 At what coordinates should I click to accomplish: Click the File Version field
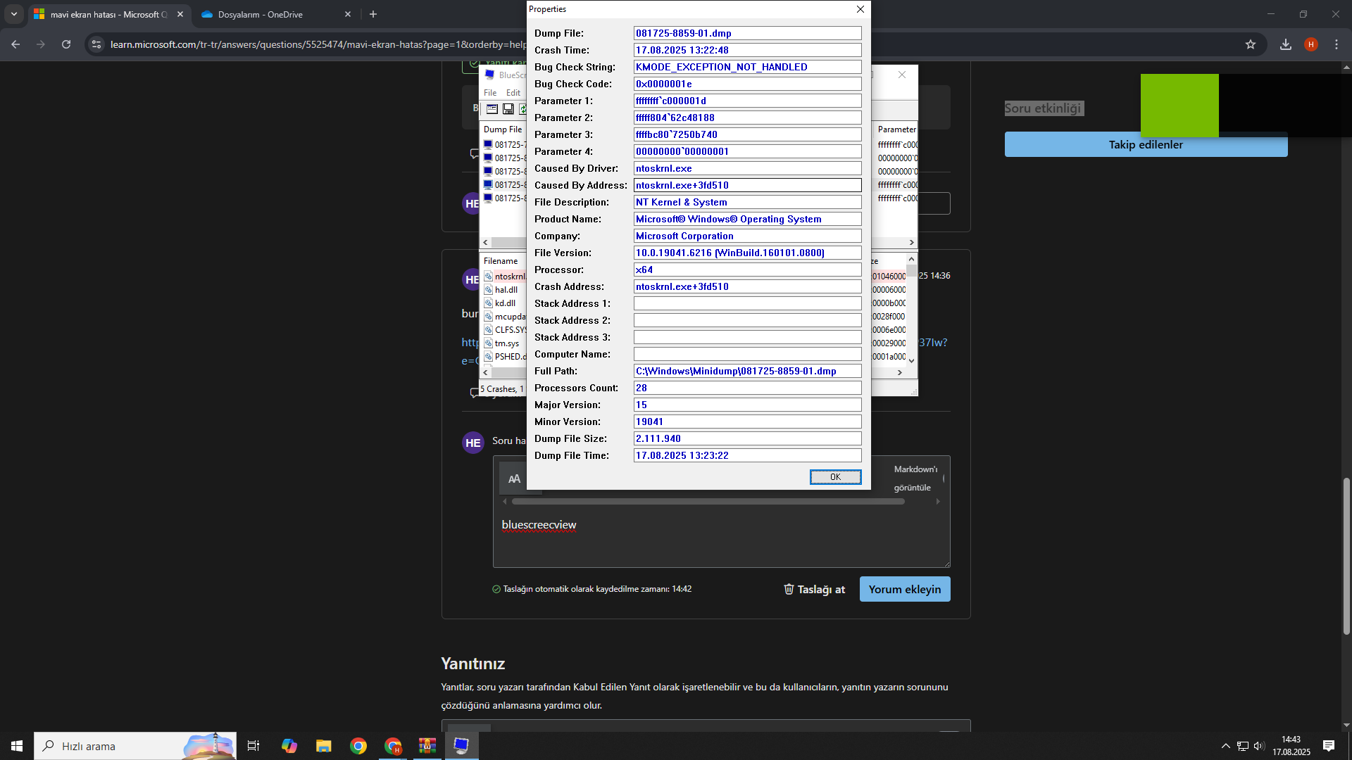pos(747,253)
